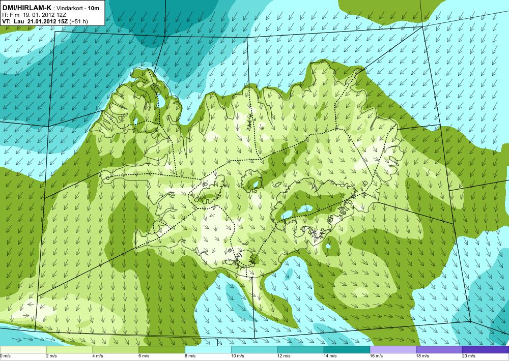Select the 18–20 m/s purple legend swatch
This screenshot has width=509, height=361.
[439, 350]
